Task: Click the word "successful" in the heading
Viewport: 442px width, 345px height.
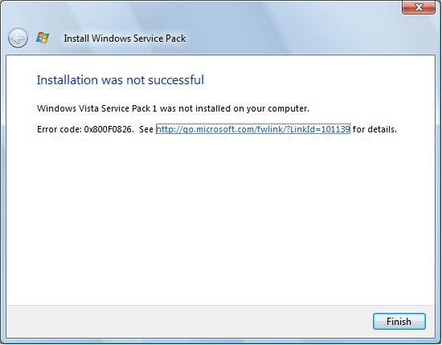Action: (176, 80)
